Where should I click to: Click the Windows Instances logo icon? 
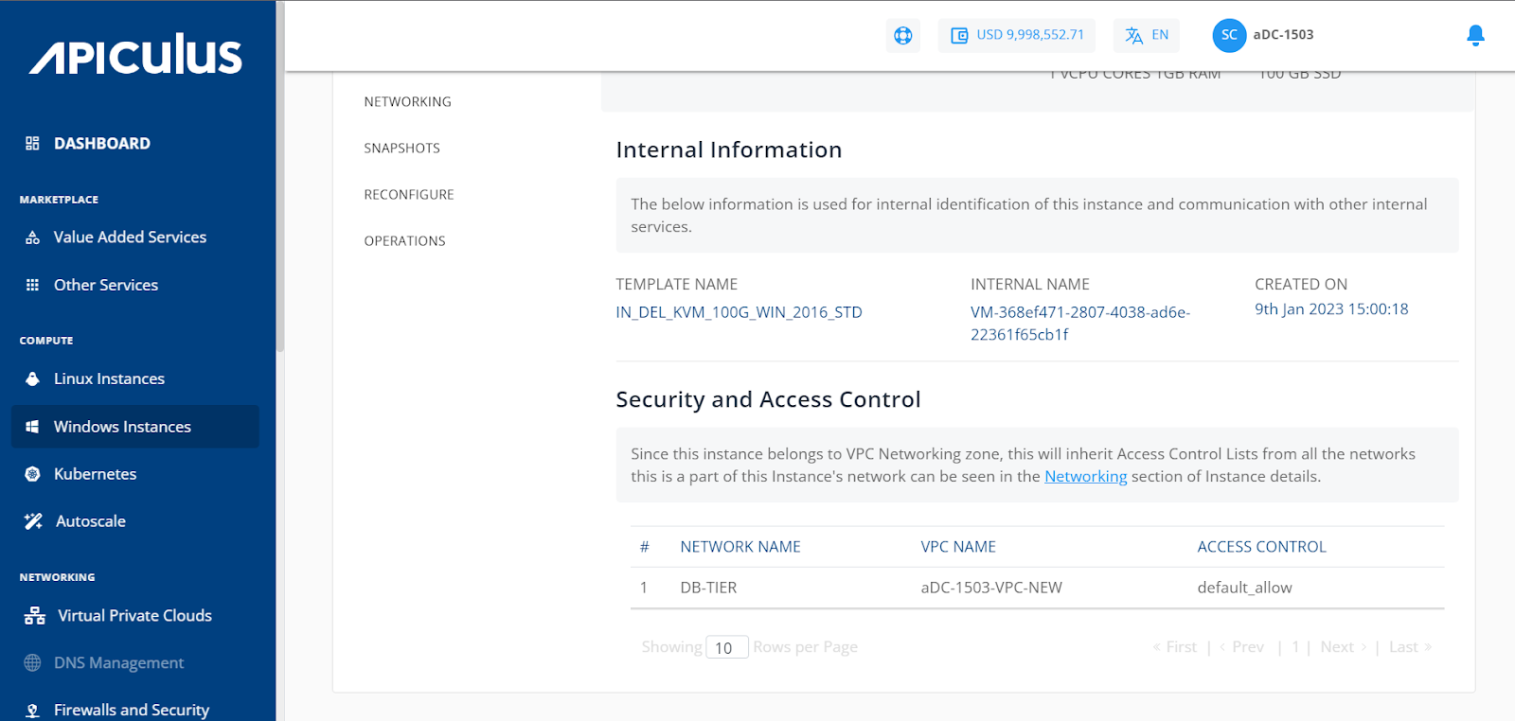(x=32, y=427)
